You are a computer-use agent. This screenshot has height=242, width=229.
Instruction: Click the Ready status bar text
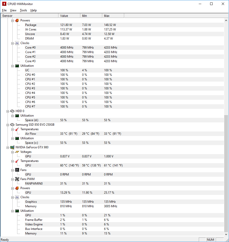(x=5, y=240)
